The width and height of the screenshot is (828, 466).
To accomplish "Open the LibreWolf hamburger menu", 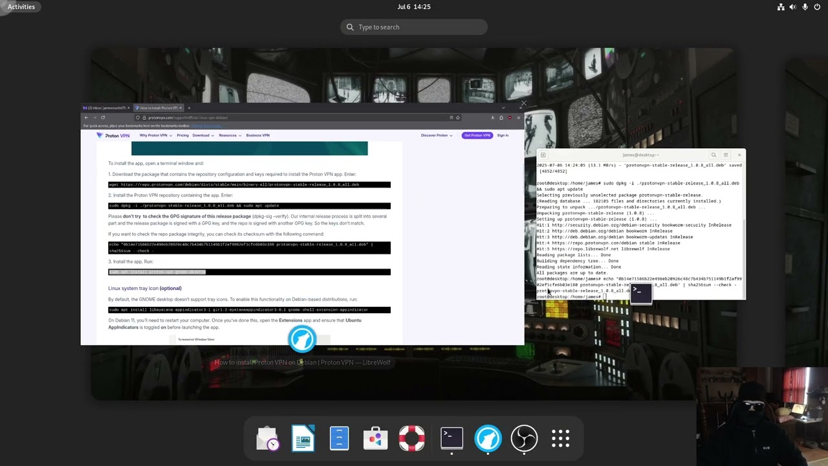I will click(x=518, y=118).
